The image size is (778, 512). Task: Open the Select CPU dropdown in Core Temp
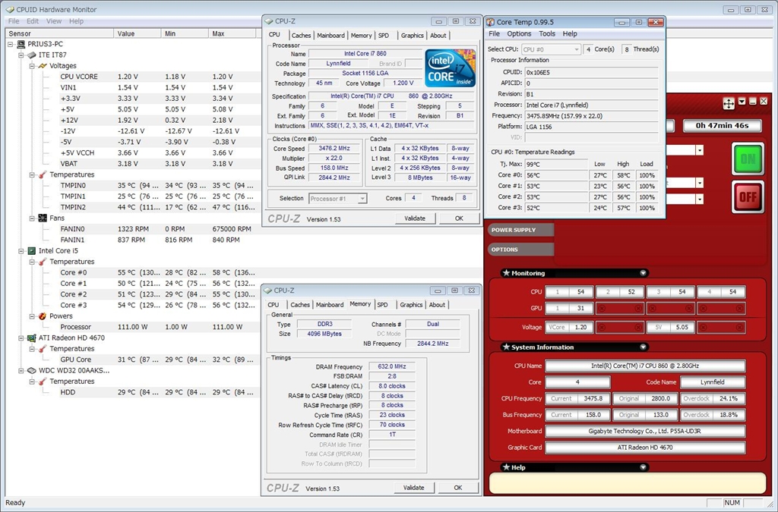click(550, 49)
